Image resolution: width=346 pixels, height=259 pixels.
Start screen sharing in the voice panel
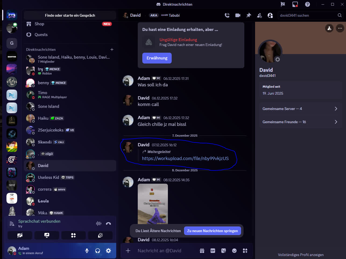pyautogui.click(x=47, y=235)
